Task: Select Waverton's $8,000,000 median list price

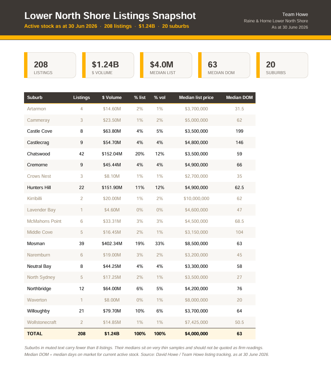Action: tap(196, 300)
